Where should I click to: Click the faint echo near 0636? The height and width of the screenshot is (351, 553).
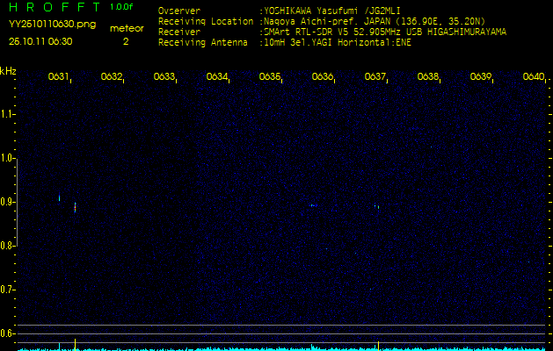314,205
